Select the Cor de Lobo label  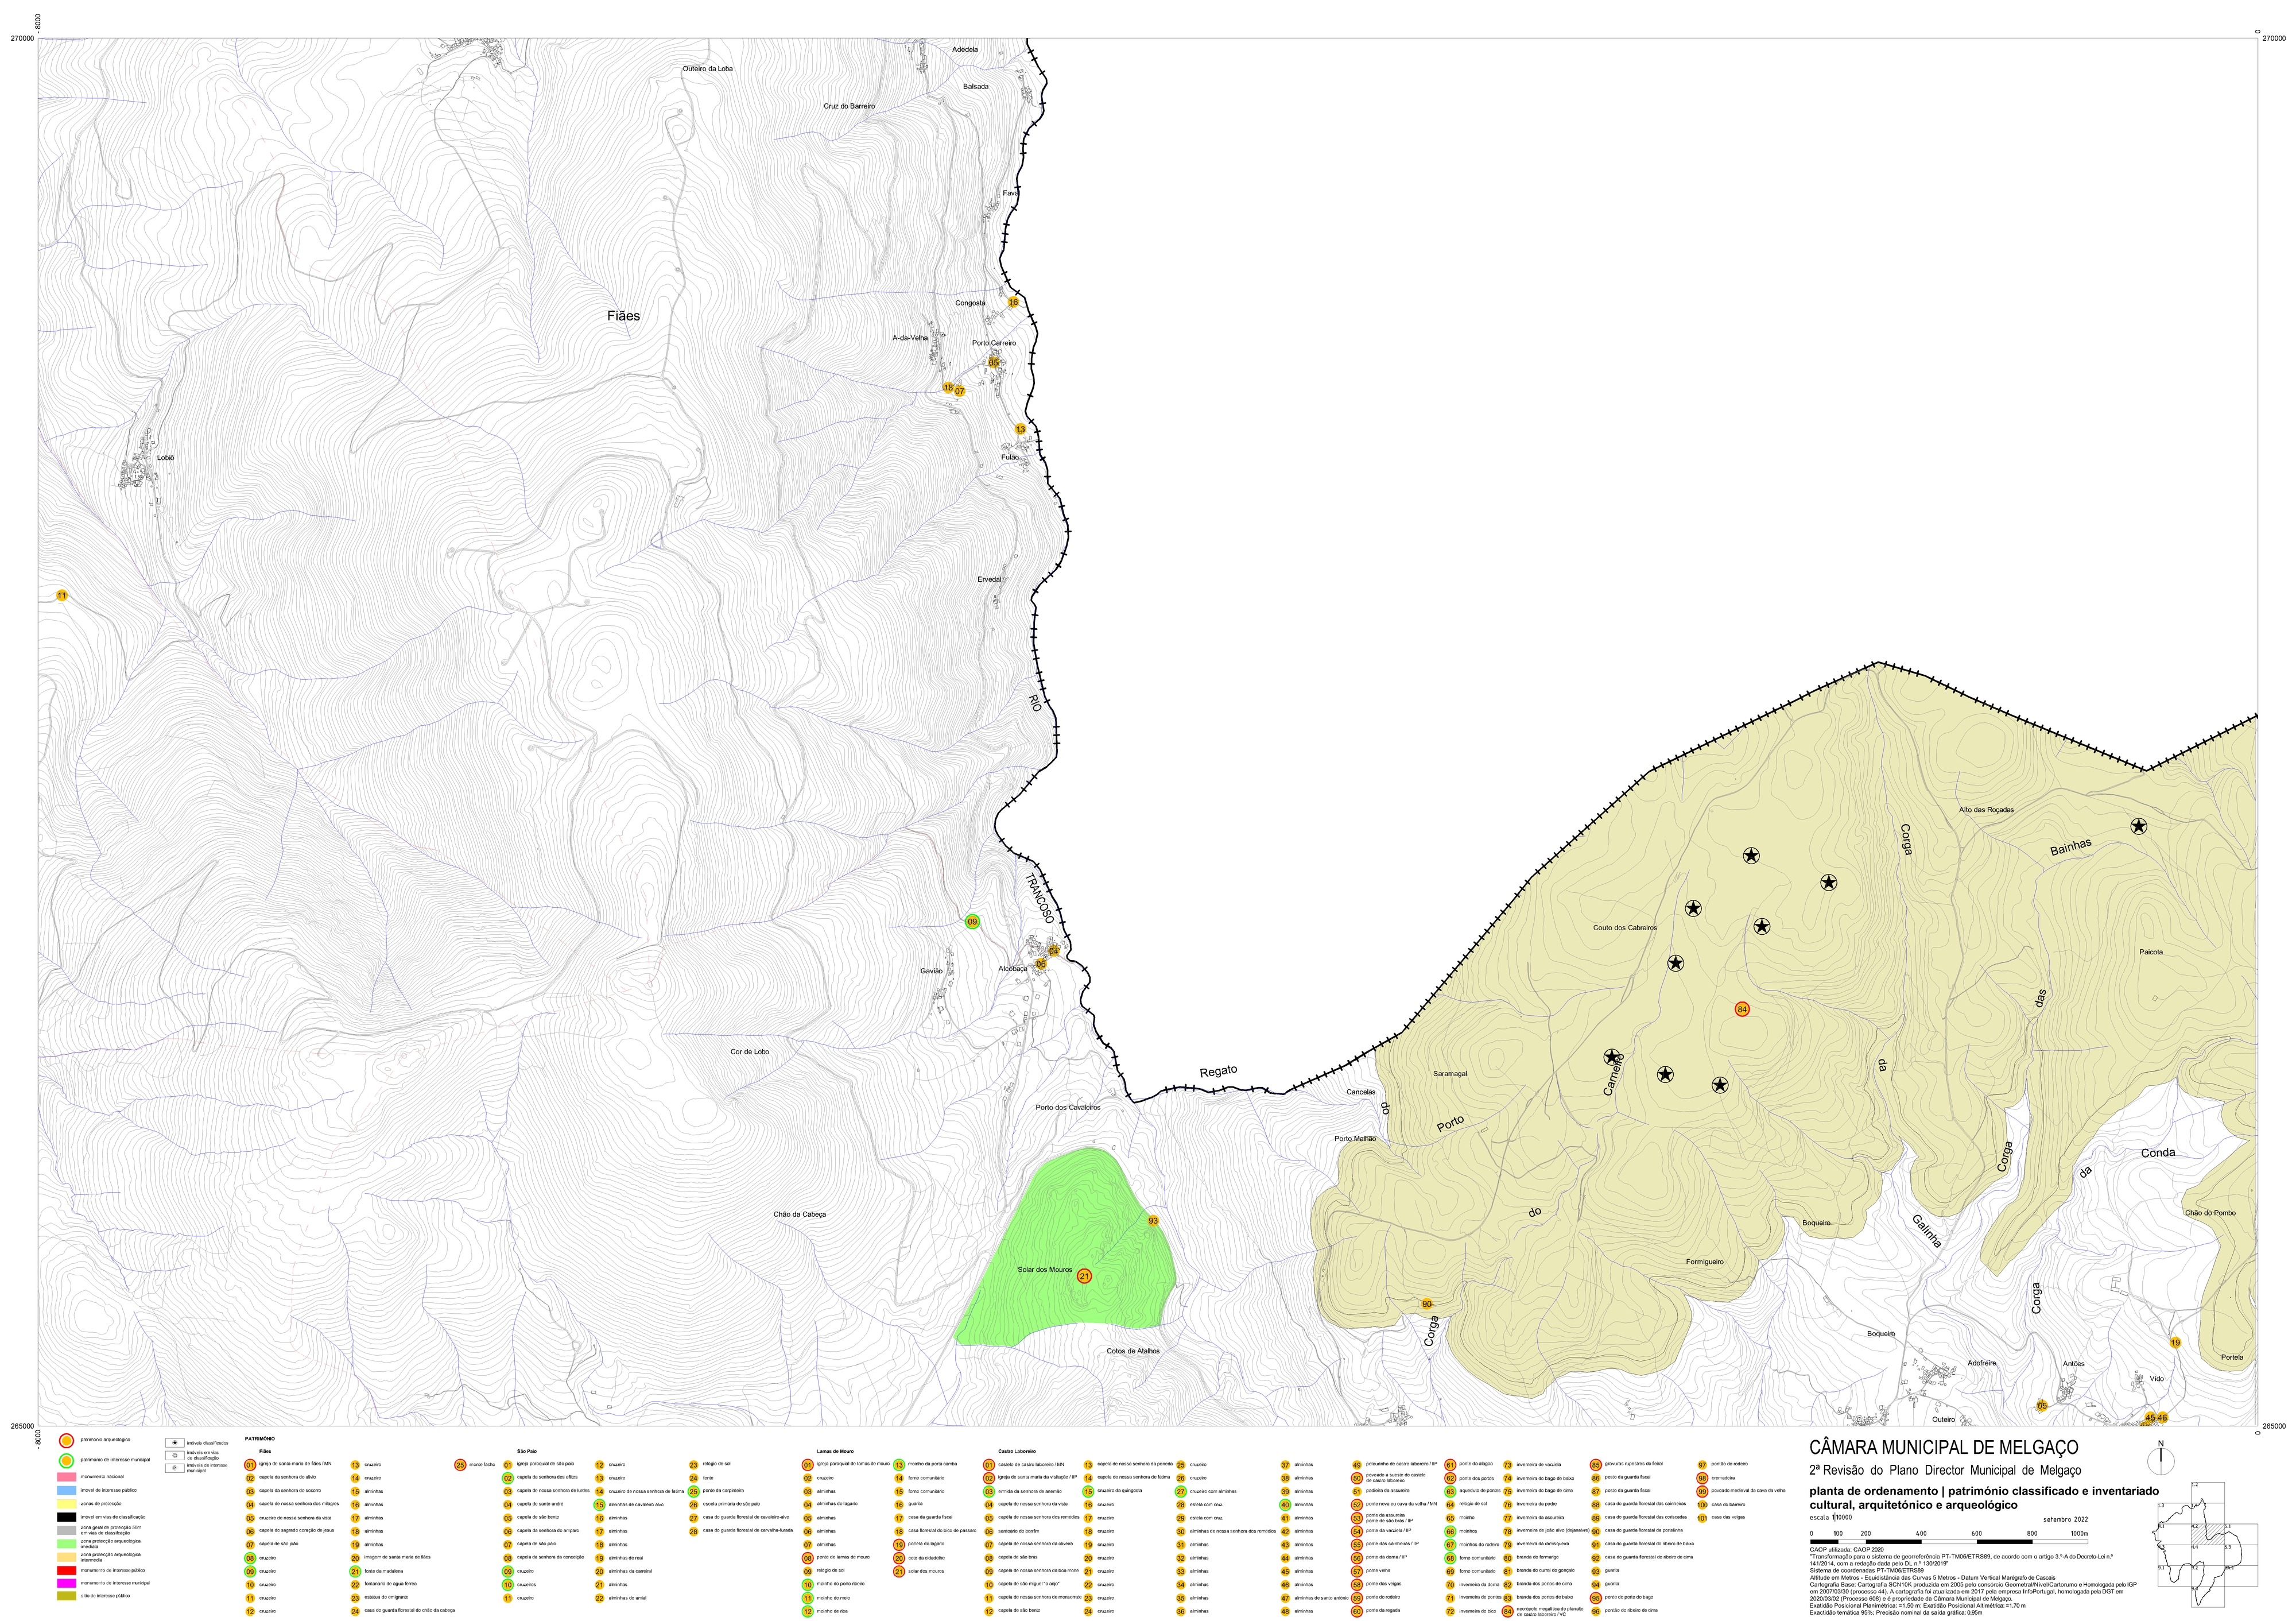[750, 1051]
